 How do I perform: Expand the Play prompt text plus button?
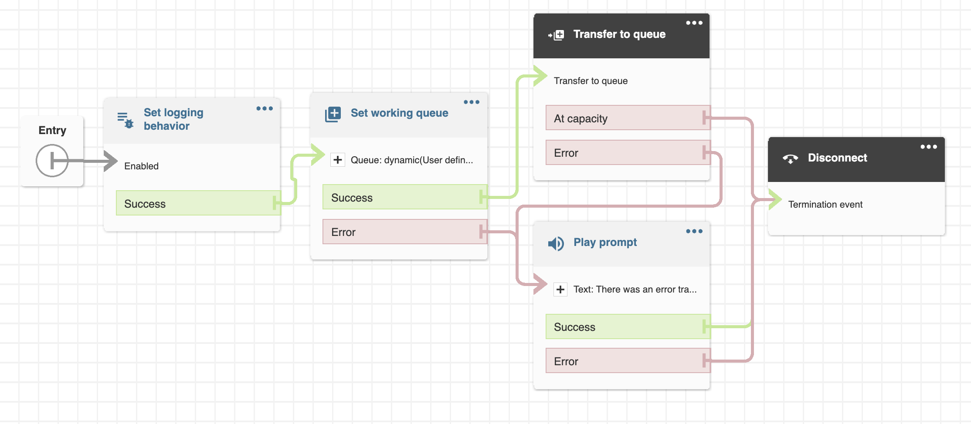point(560,289)
